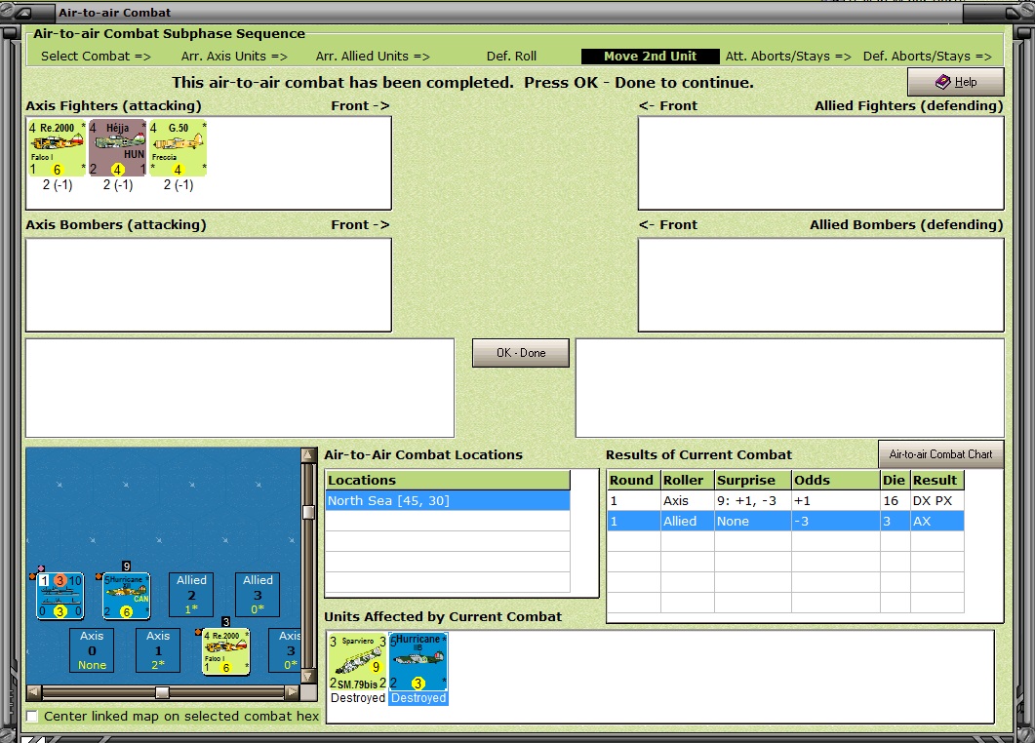The width and height of the screenshot is (1035, 743).
Task: Click OK - Done to continue
Action: [x=521, y=353]
